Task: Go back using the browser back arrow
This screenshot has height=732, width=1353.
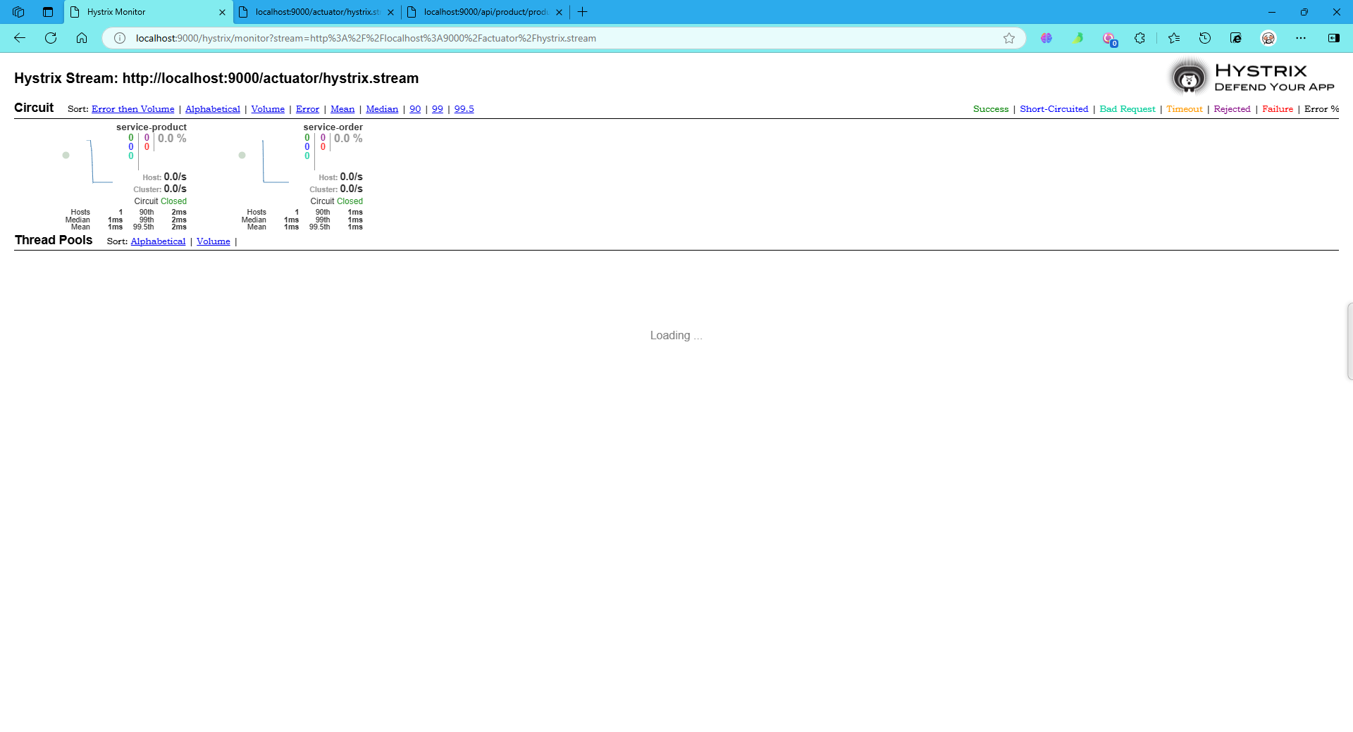Action: coord(20,38)
